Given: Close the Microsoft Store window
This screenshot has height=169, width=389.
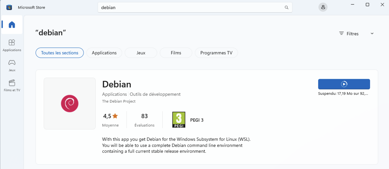Looking at the screenshot, I should pyautogui.click(x=382, y=4).
